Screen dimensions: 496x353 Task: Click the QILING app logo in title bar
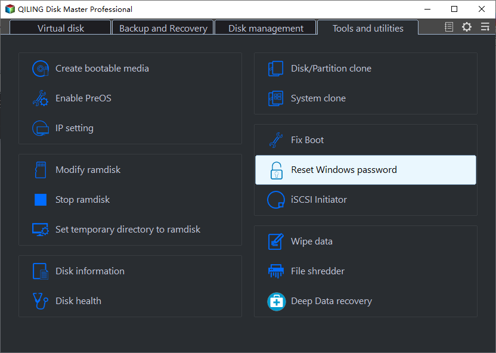click(10, 9)
